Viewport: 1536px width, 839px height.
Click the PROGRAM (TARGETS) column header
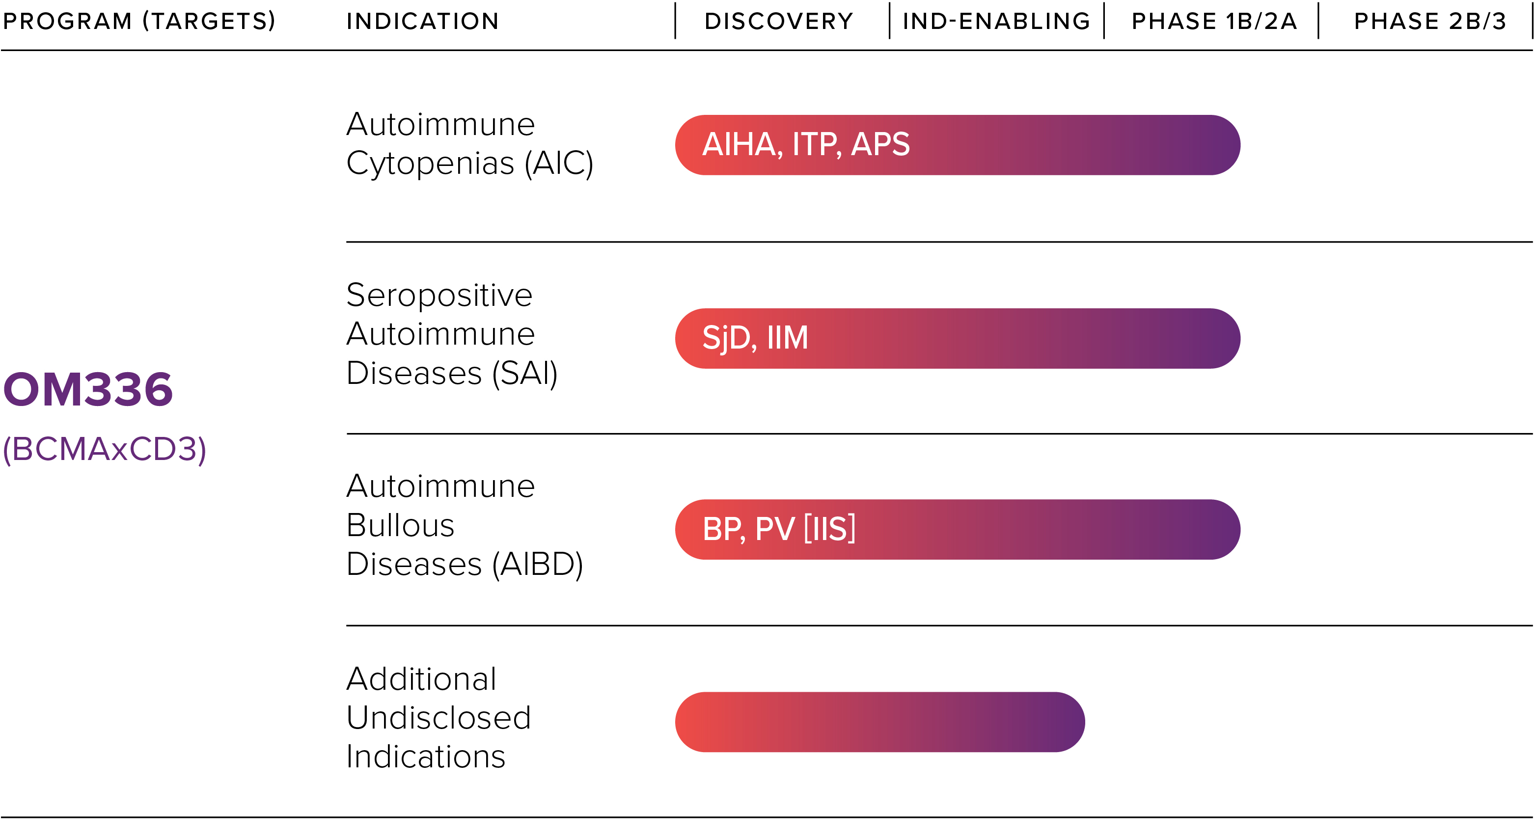[139, 22]
